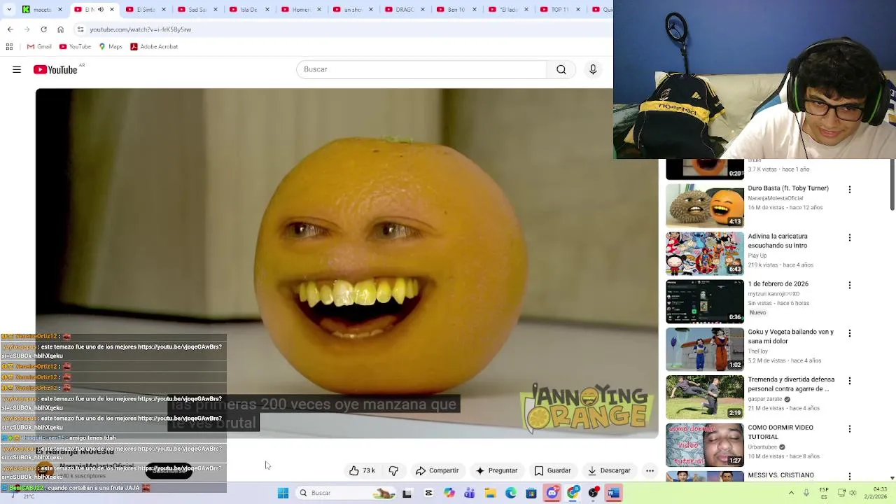896x504 pixels.
Task: Switch to the 'Homer' tab
Action: click(x=300, y=9)
